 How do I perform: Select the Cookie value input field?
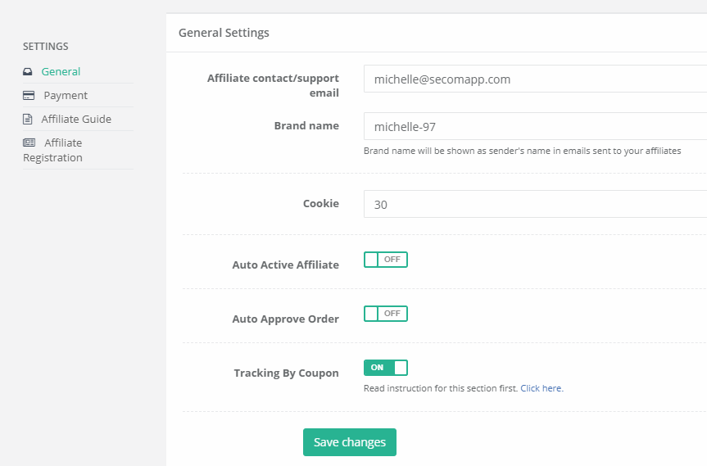pyautogui.click(x=535, y=204)
